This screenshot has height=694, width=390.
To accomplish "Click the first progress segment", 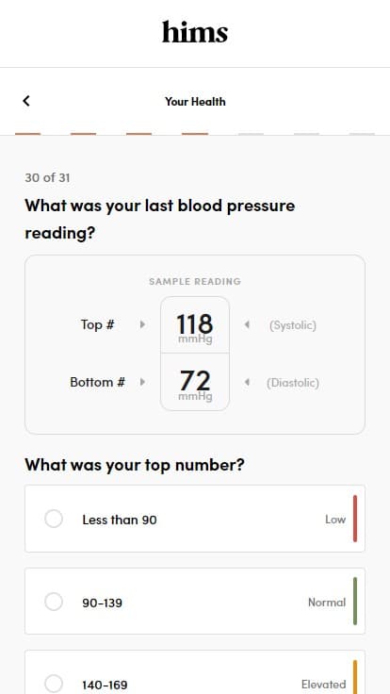I will coord(28,134).
